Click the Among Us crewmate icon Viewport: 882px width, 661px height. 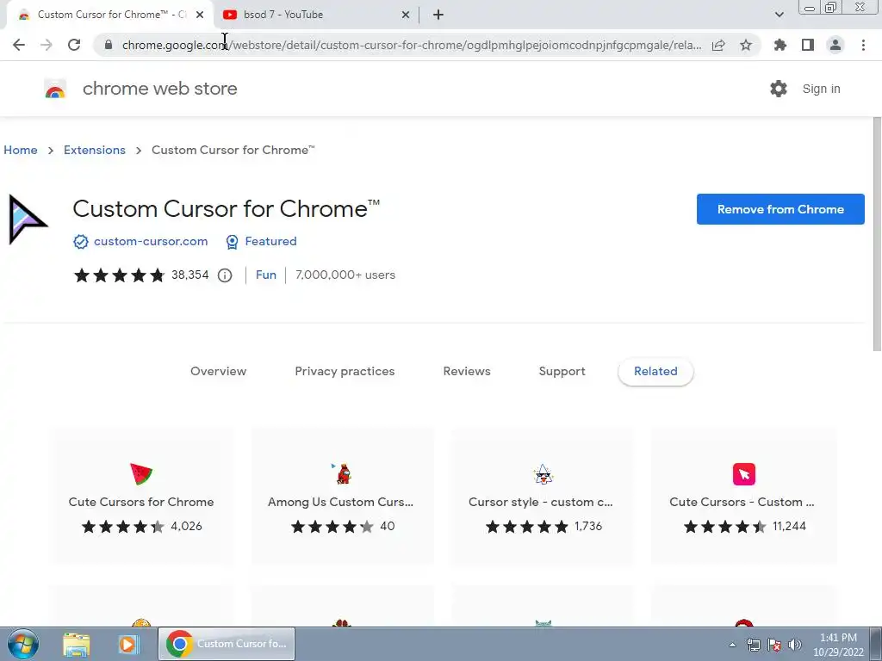pos(342,474)
